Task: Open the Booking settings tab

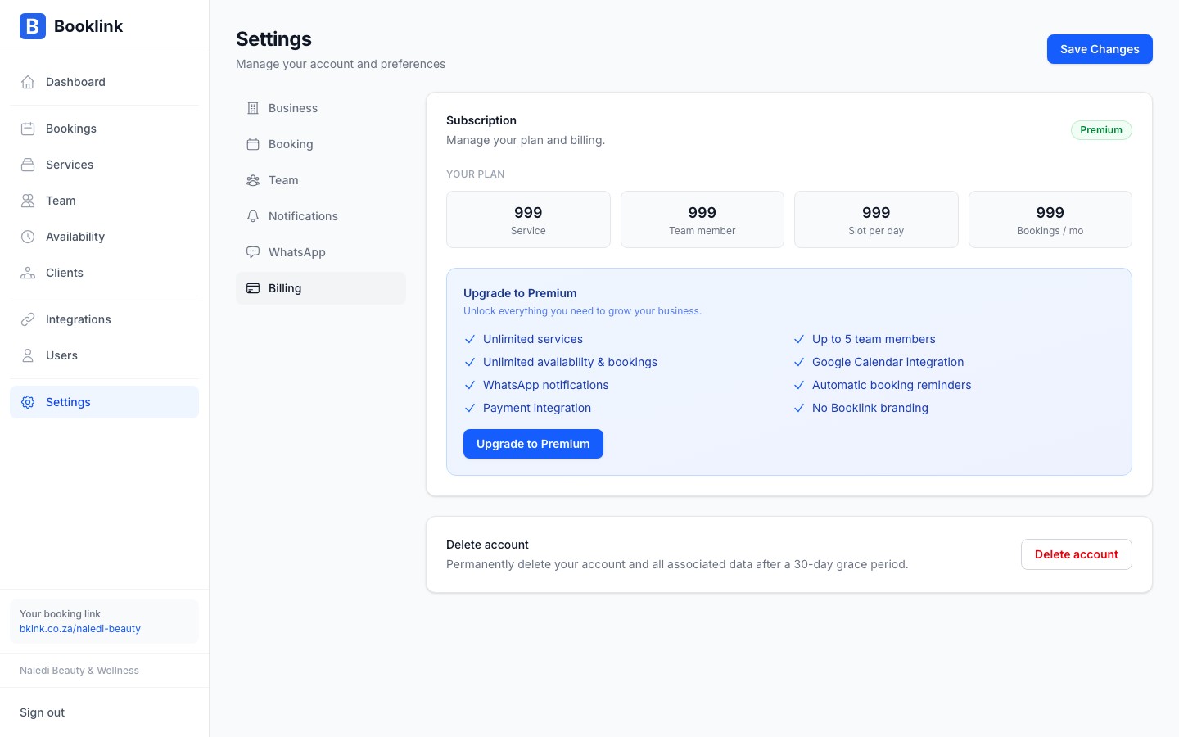Action: click(x=291, y=144)
